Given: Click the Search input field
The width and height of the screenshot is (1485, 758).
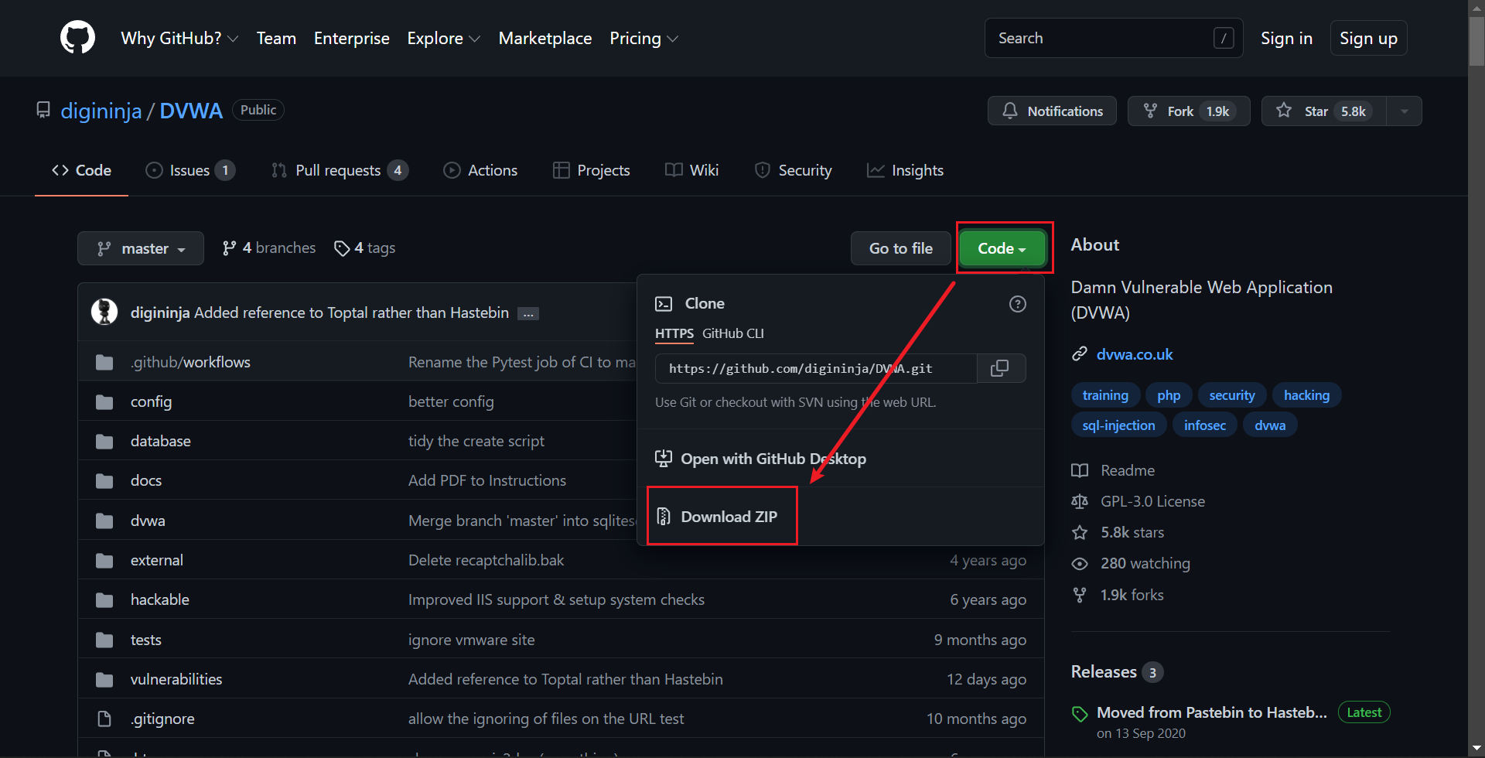Looking at the screenshot, I should pyautogui.click(x=1114, y=38).
